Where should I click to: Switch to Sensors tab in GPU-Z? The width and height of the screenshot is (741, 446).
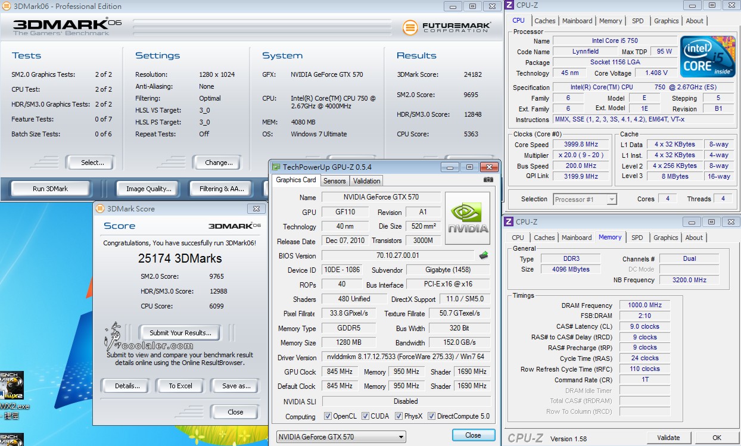click(x=334, y=181)
